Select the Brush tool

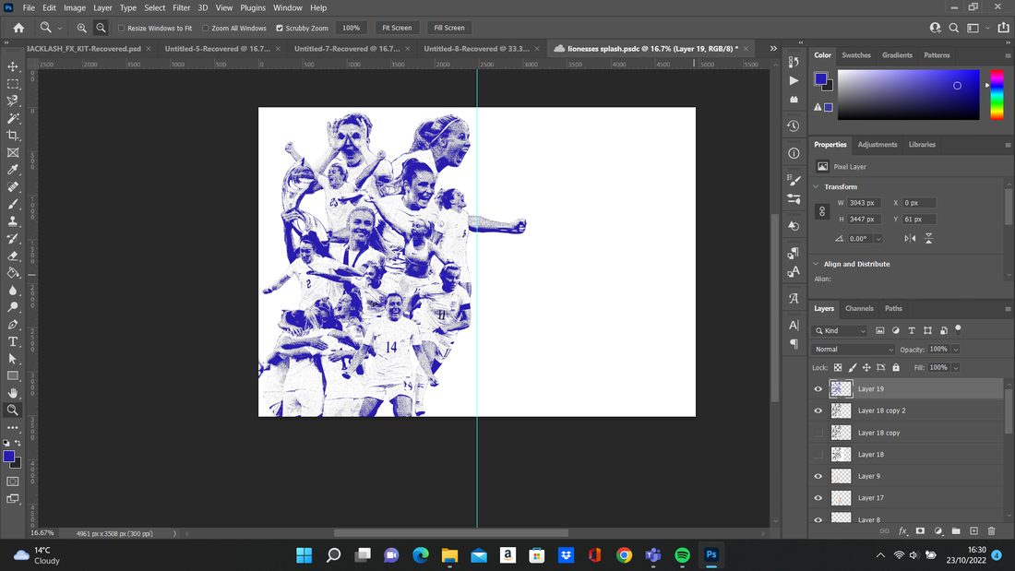[13, 204]
